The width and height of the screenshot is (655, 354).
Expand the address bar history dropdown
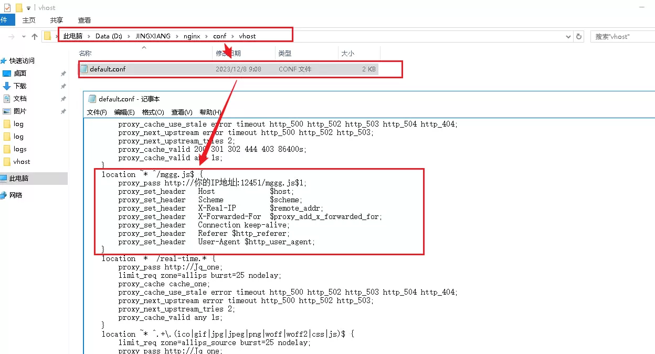pos(568,37)
